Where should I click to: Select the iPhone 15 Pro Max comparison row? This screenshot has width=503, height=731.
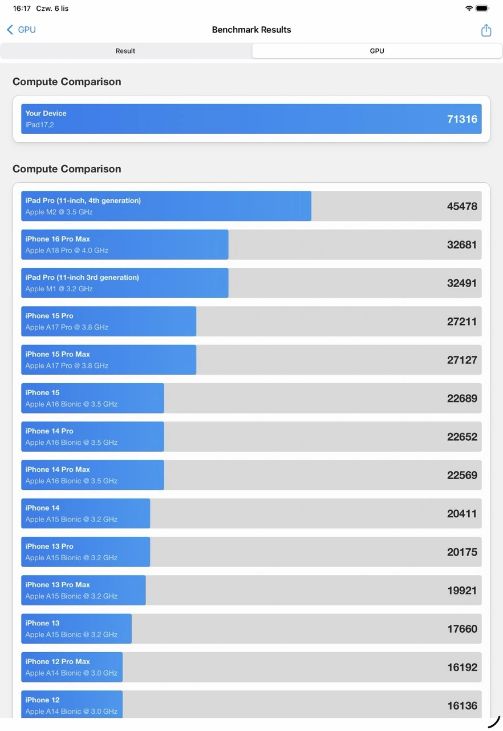pyautogui.click(x=251, y=360)
